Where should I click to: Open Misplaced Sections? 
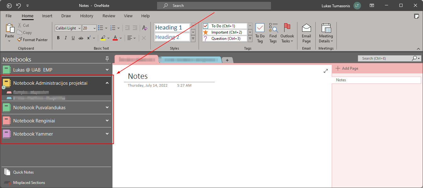(x=29, y=182)
